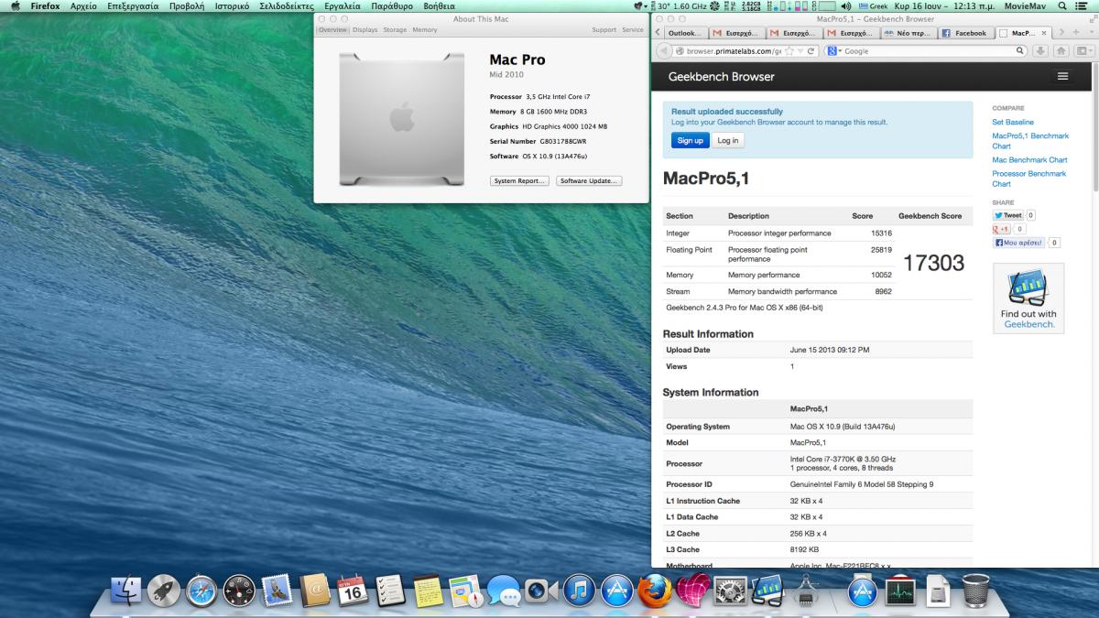Open the Εργαλεία menu
The height and width of the screenshot is (618, 1099).
343,5
